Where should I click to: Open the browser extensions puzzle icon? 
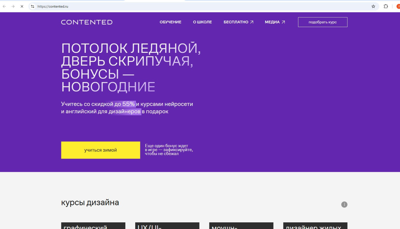[x=386, y=6]
